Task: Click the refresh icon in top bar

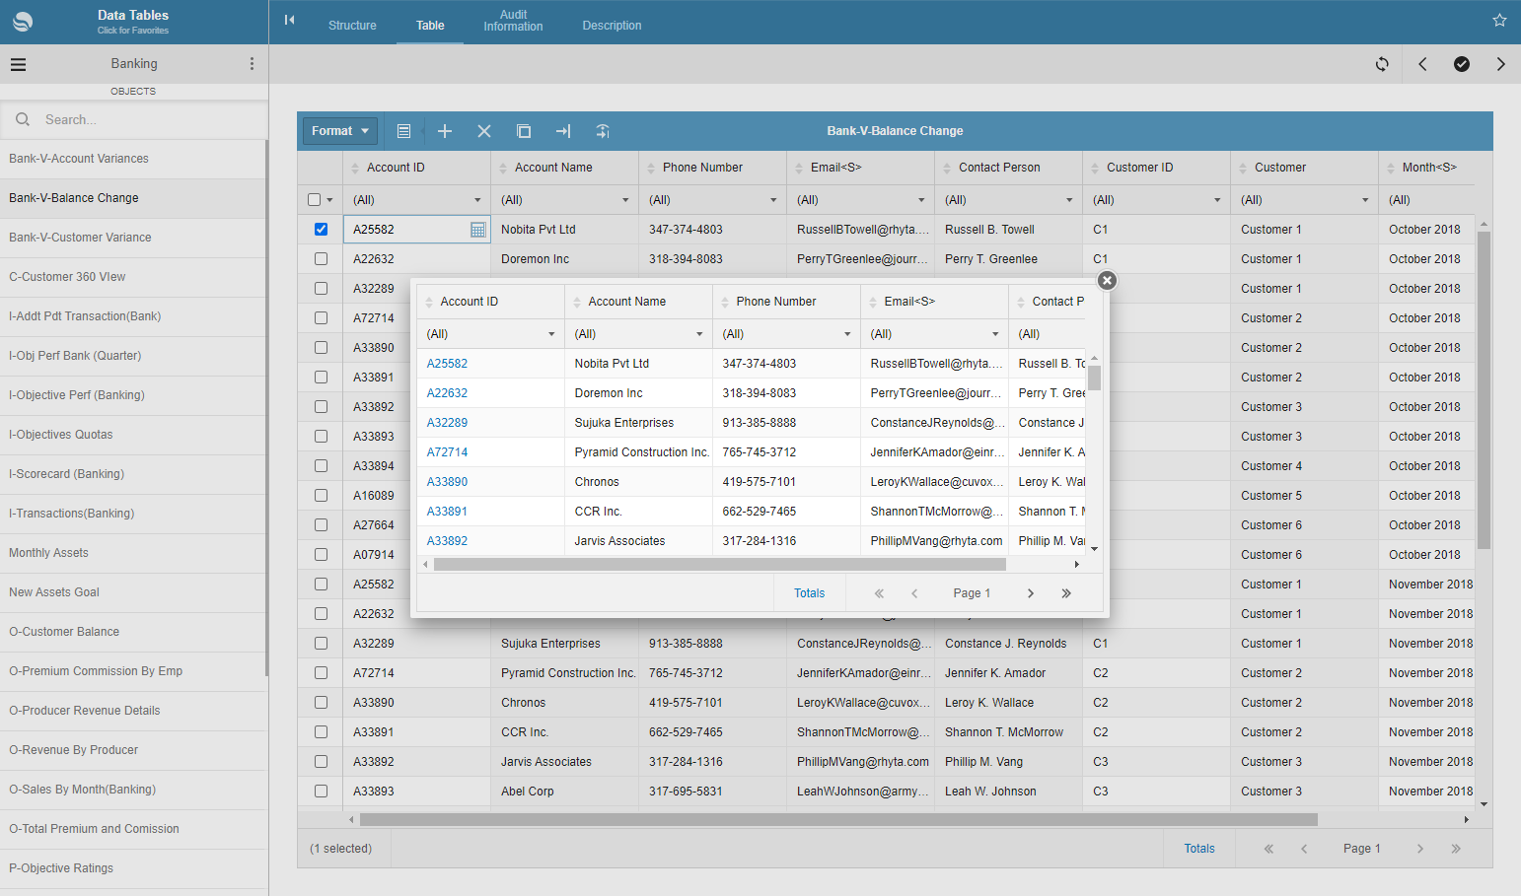Action: coord(1382,64)
